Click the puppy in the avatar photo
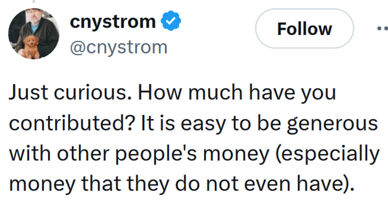The width and height of the screenshot is (388, 205). click(31, 46)
